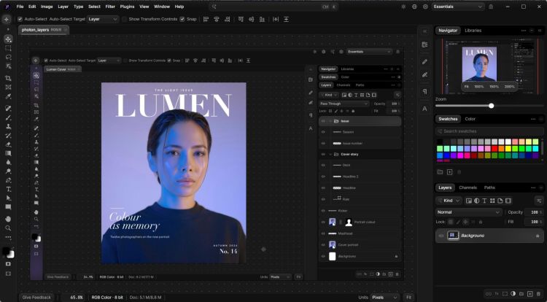This screenshot has height=302, width=547.
Task: Create a new swatch group folder
Action: coord(440,172)
